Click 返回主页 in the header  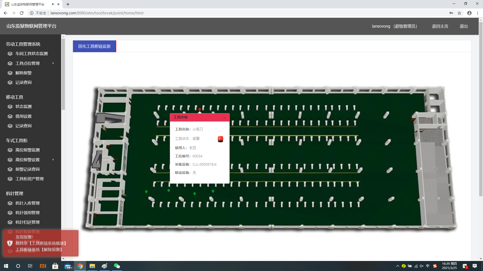[440, 26]
